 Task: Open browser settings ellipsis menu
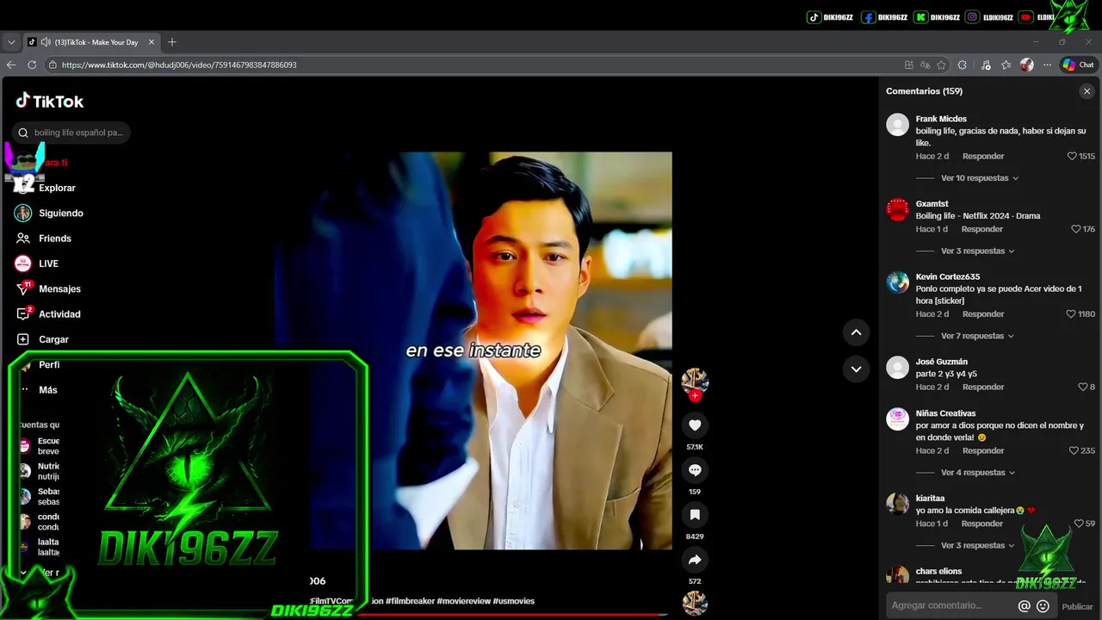coord(1047,65)
